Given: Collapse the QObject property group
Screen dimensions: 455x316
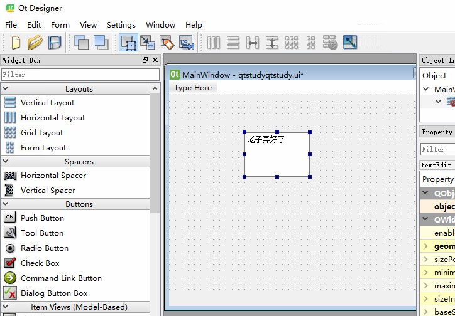Looking at the screenshot, I should 425,192.
